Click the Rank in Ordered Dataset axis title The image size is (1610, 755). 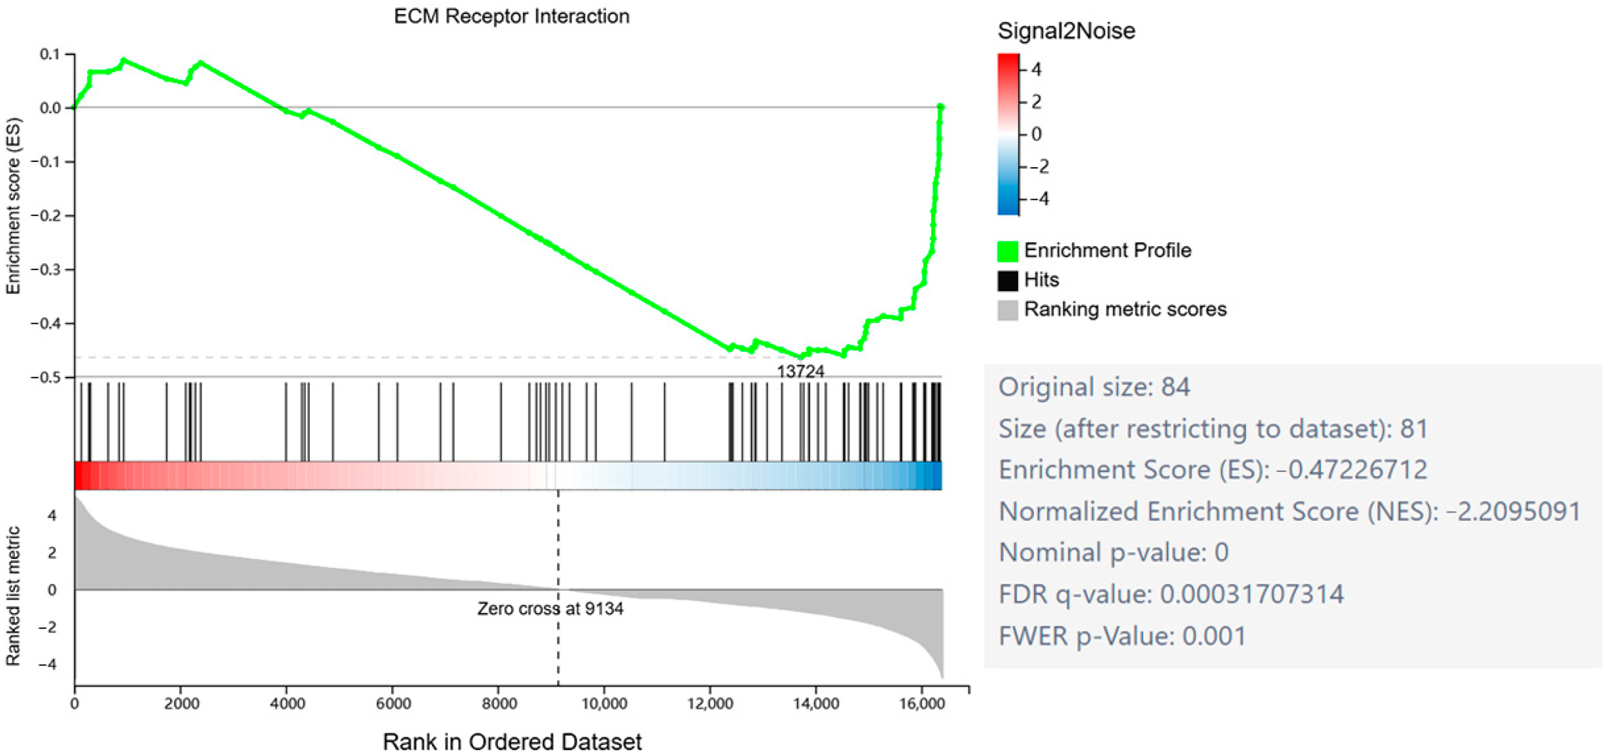tap(511, 741)
